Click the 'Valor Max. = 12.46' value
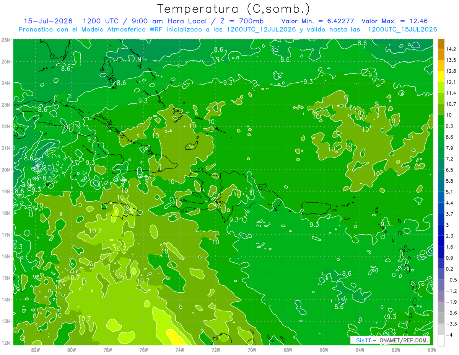The height and width of the screenshot is (355, 459). pyautogui.click(x=394, y=21)
